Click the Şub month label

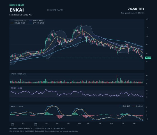click(x=47, y=123)
